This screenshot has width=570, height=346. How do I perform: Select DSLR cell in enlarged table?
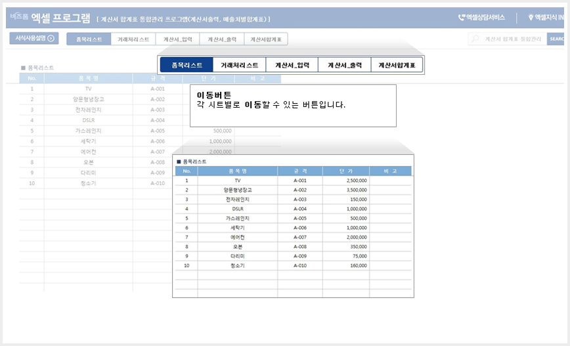tap(237, 209)
